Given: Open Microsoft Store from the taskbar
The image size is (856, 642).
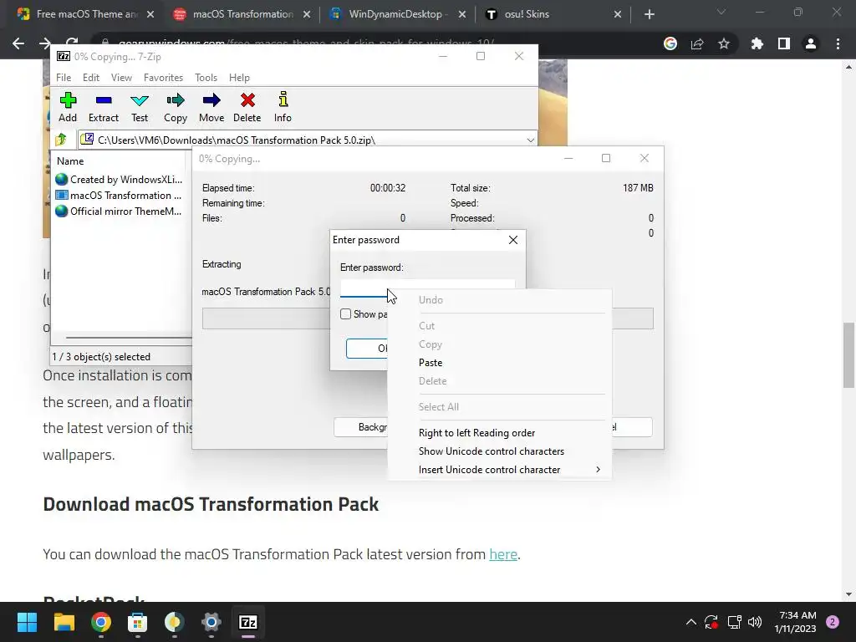Looking at the screenshot, I should [x=138, y=622].
